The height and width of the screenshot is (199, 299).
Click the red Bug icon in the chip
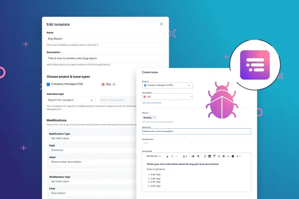[103, 84]
